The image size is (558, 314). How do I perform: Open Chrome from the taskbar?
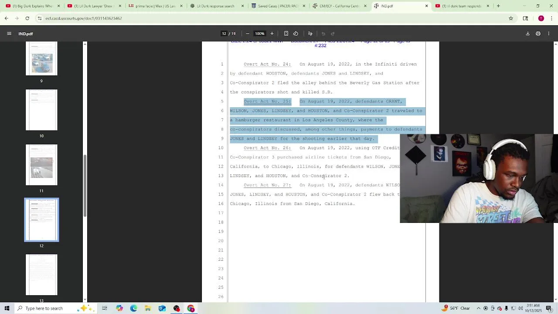click(191, 308)
